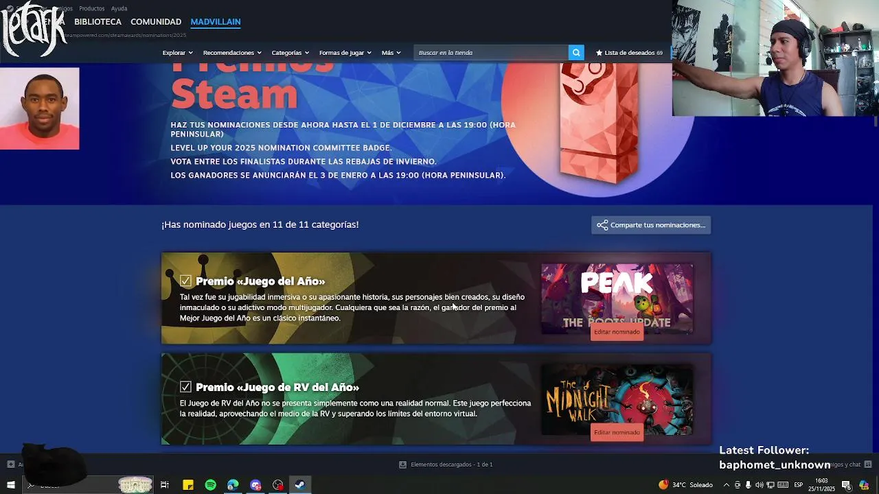The height and width of the screenshot is (494, 879).
Task: Click the microphone tray icon
Action: coord(748,485)
